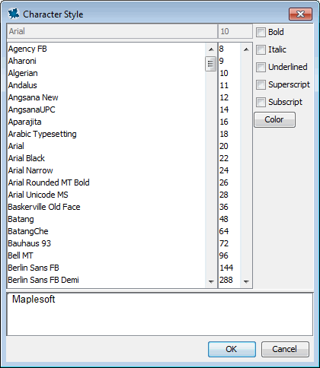Screen dimensions: 320x368
Task: Open the Color picker button
Action: pos(274,119)
